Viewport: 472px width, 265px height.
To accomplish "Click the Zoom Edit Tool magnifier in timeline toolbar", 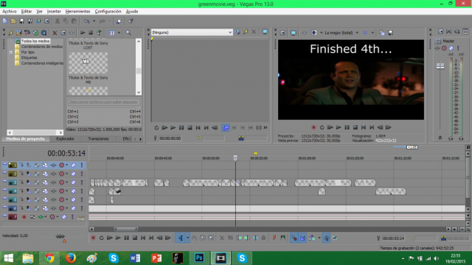I will [x=212, y=238].
